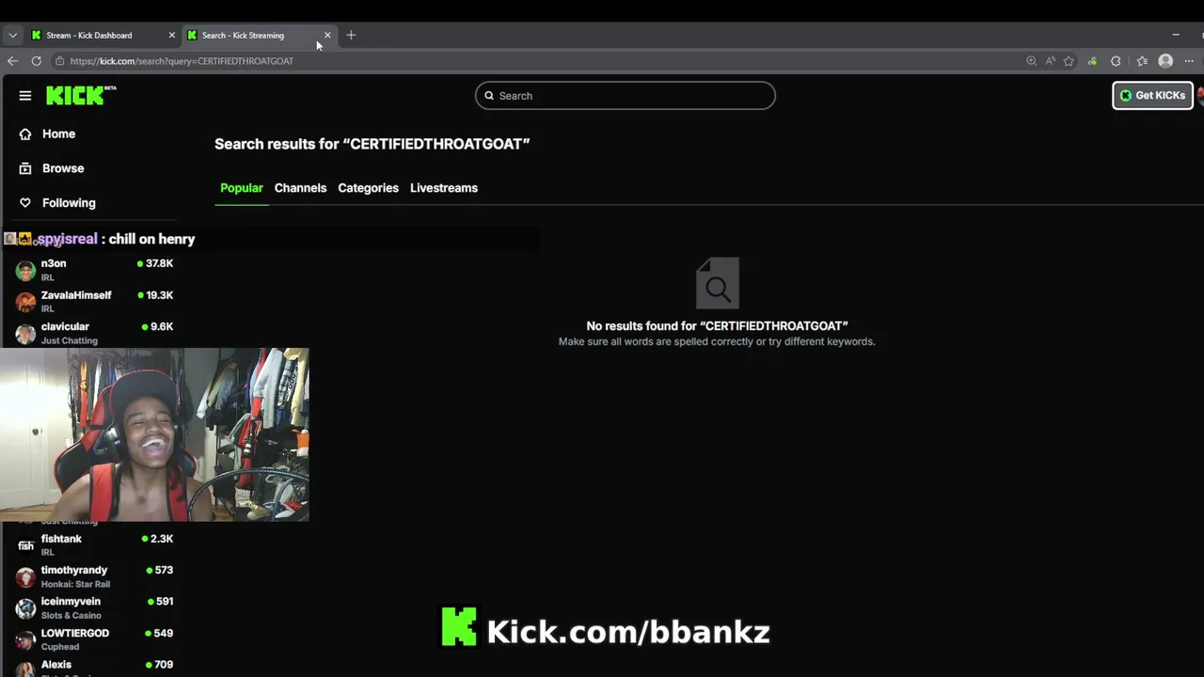Screen dimensions: 1204x677
Task: Switch to the Channels results tab
Action: [x=300, y=188]
